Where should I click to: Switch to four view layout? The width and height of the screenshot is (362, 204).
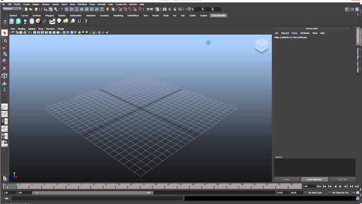(5, 114)
